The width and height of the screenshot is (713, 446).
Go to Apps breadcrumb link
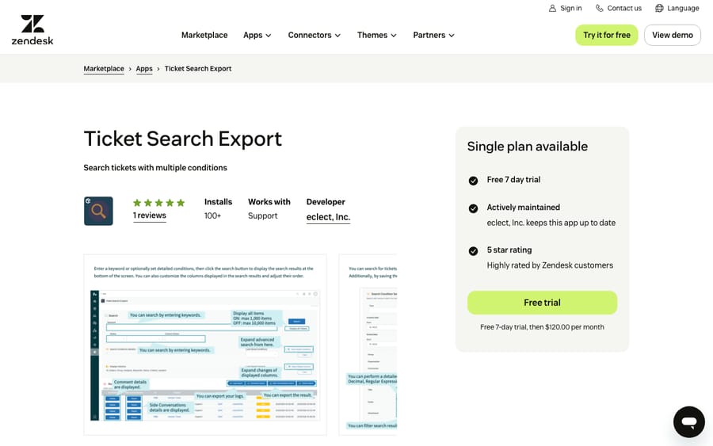[x=144, y=69]
